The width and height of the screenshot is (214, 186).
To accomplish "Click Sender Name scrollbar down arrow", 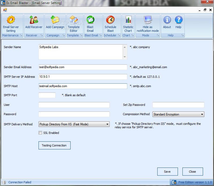I will [x=125, y=57].
